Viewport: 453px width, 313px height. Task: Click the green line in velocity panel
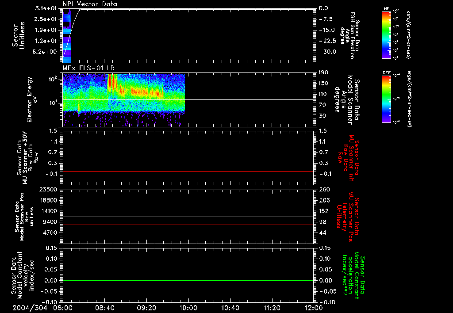pos(188,280)
